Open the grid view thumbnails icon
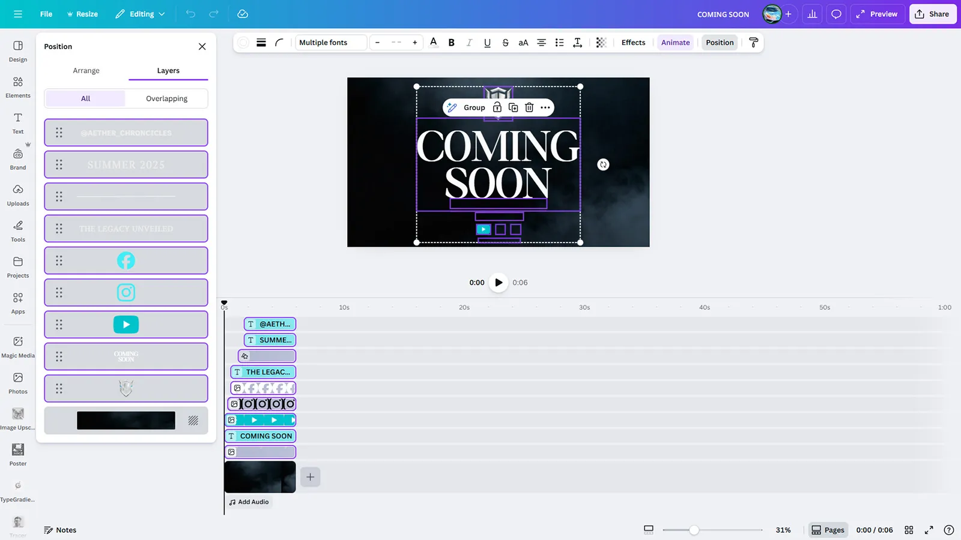This screenshot has height=540, width=961. pos(909,530)
